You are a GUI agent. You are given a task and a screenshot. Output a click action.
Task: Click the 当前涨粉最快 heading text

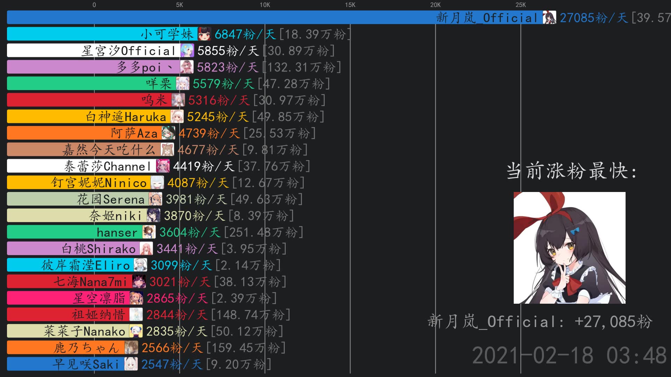(x=572, y=171)
